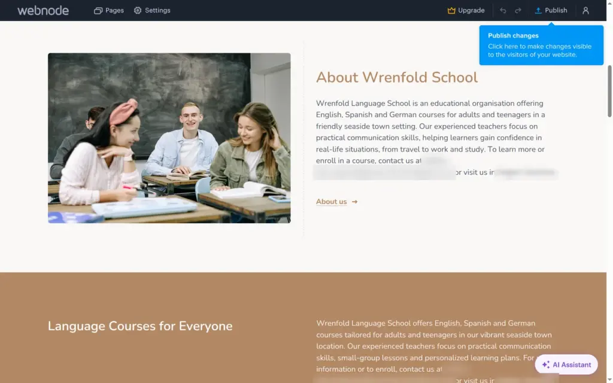Click the page vertical scrollbar thumb

(609, 91)
